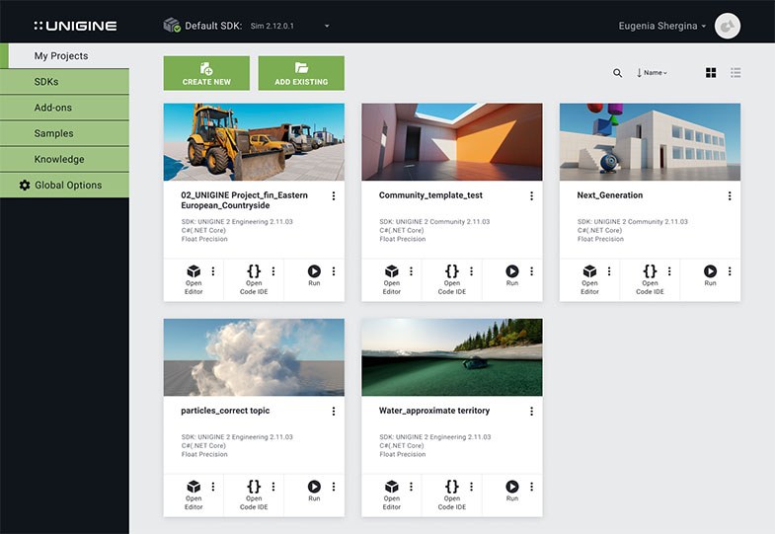Open Code IDE for 02_UNIGINE Eastern European project
Screen dimensions: 775x534
pos(254,276)
